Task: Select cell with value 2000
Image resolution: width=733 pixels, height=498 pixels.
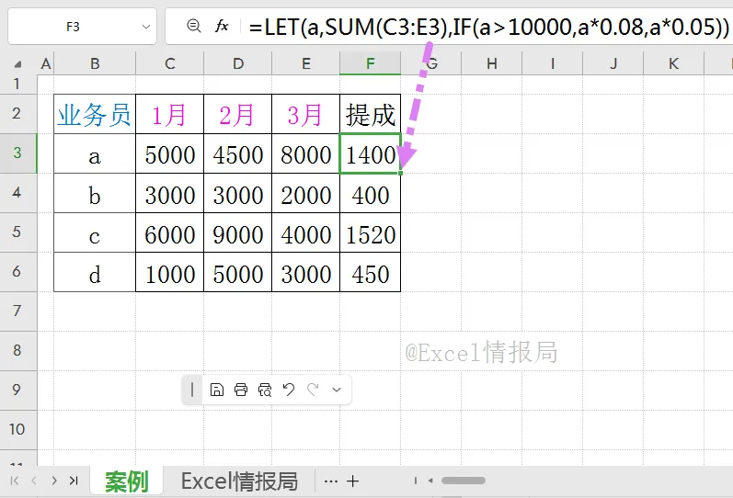Action: point(305,193)
